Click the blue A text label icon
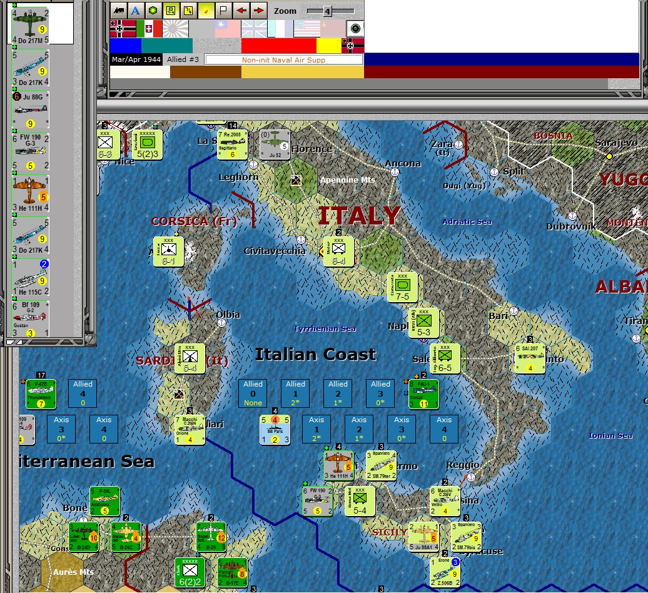The width and height of the screenshot is (648, 593). click(134, 11)
